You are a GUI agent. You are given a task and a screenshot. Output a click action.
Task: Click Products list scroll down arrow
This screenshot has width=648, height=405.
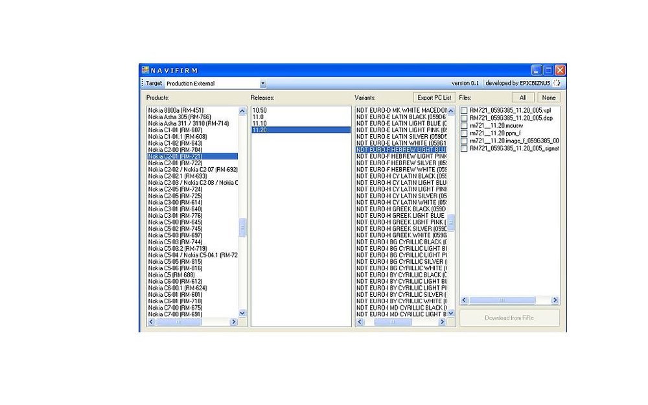242,314
